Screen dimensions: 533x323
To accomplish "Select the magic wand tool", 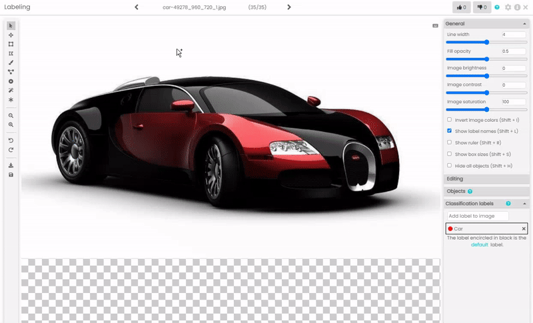I will (x=11, y=91).
